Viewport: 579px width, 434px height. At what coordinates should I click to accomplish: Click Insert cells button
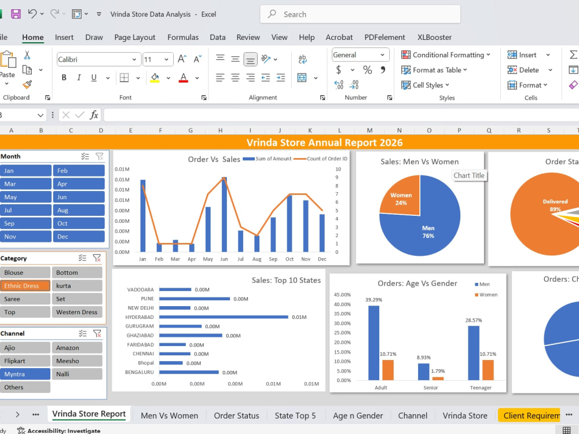(x=522, y=54)
